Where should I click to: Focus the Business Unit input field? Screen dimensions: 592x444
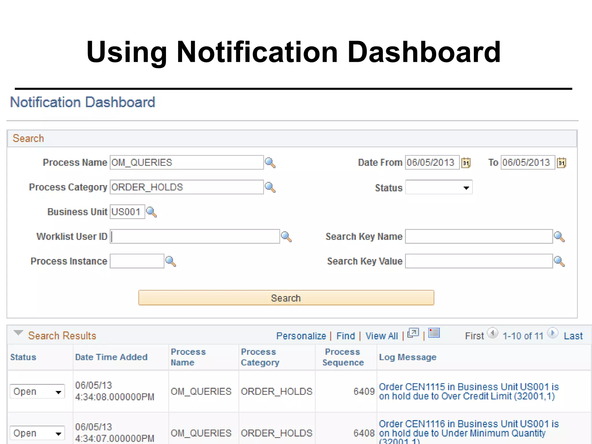click(127, 212)
